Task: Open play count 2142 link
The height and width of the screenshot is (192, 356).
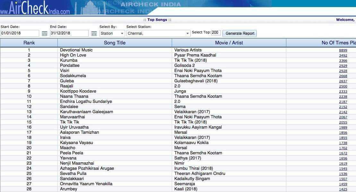Action: point(343,112)
